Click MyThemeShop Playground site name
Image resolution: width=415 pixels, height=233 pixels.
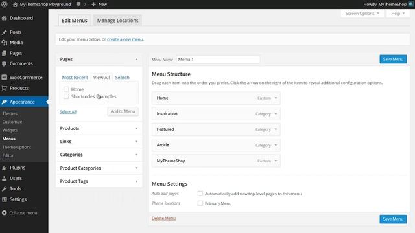coord(45,5)
